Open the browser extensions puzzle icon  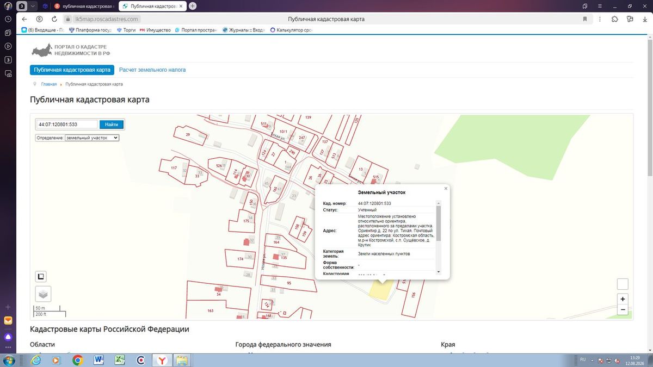[x=614, y=19]
